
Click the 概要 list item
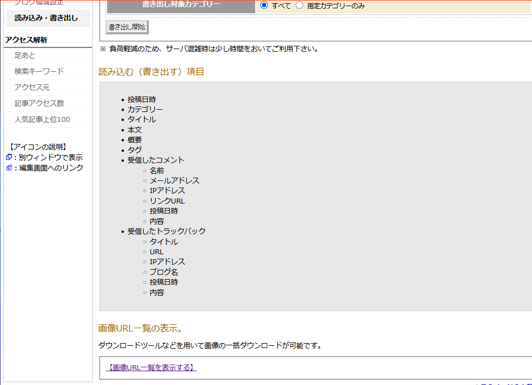(x=134, y=140)
